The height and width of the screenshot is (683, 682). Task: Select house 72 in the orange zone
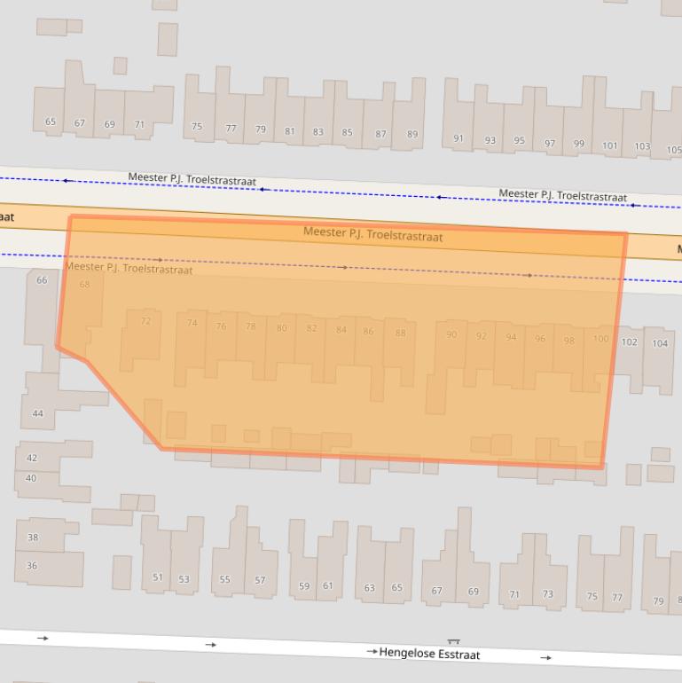point(145,321)
